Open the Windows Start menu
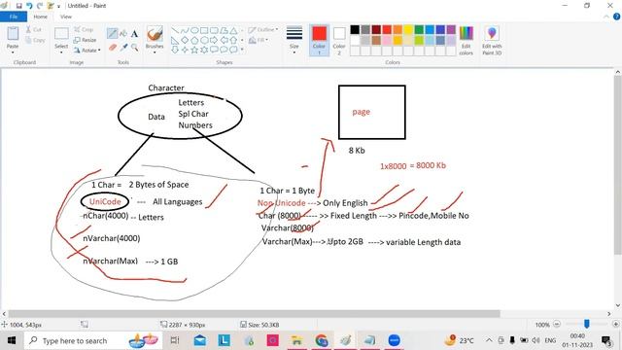This screenshot has height=350, width=622. pyautogui.click(x=12, y=340)
